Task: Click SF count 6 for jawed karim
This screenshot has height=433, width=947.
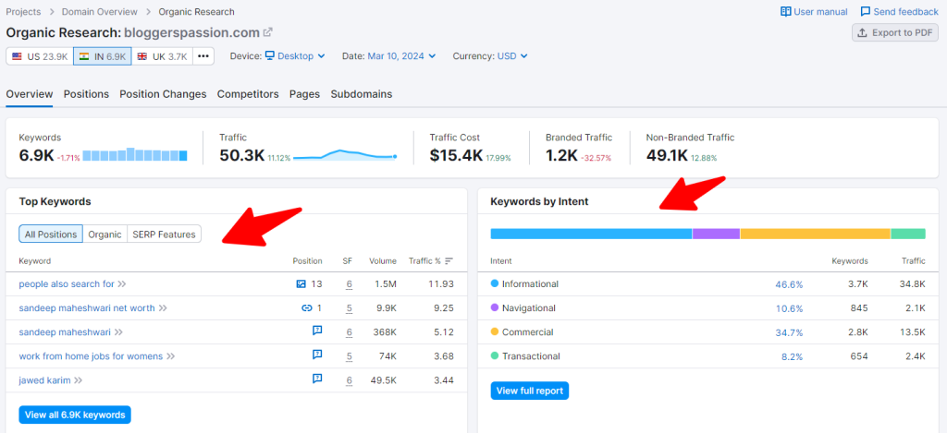Action: [x=349, y=380]
